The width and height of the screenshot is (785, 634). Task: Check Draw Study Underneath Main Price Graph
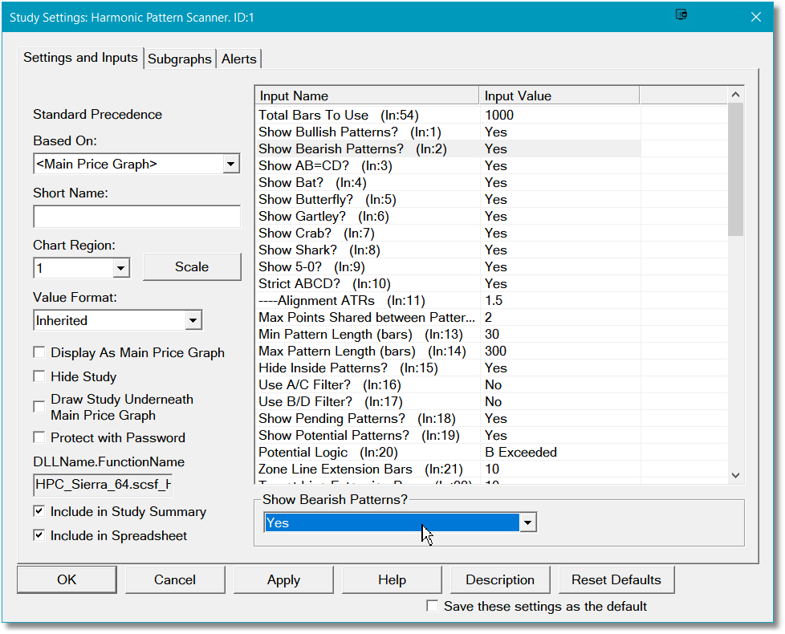(39, 406)
